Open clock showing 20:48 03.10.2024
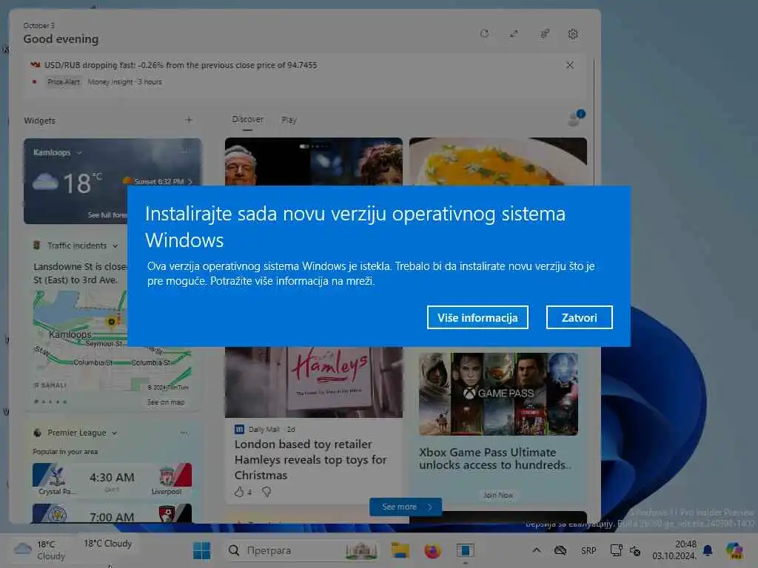 click(674, 550)
